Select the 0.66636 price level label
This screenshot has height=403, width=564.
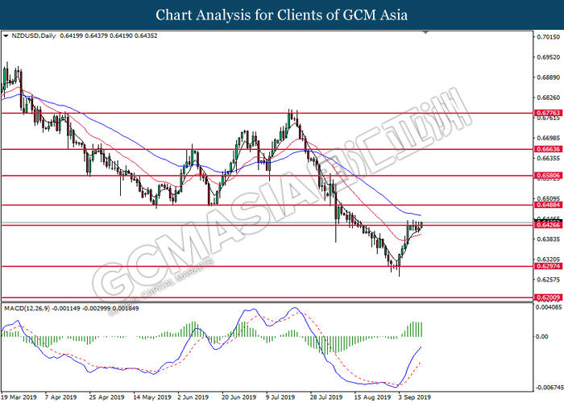tap(548, 149)
